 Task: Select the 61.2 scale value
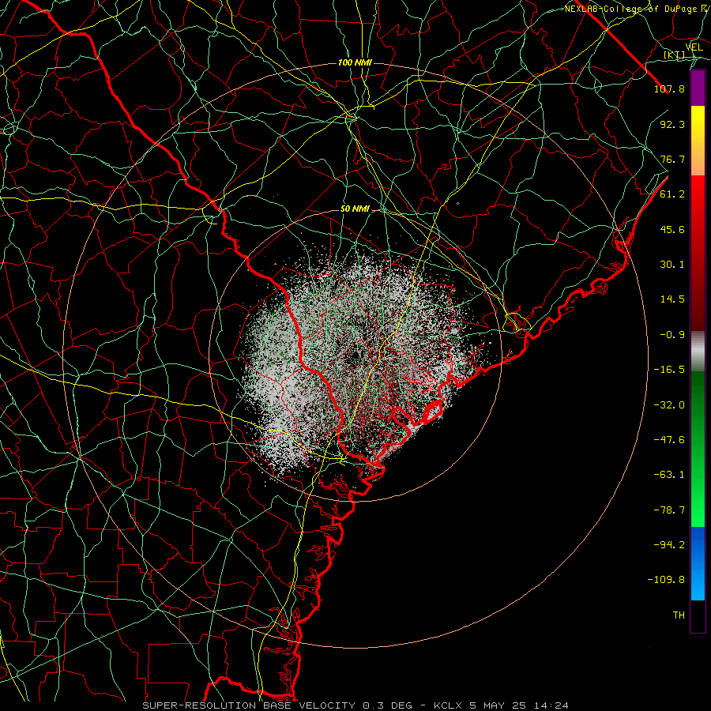672,194
